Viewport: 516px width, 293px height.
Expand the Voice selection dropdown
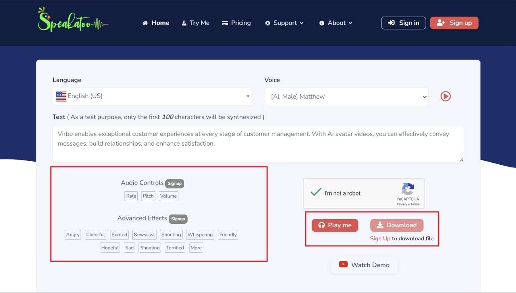346,97
